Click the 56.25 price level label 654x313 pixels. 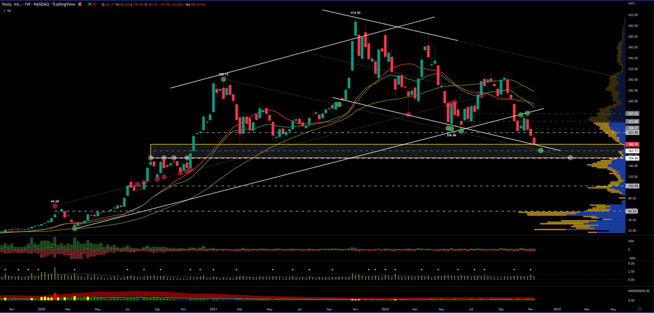(633, 211)
